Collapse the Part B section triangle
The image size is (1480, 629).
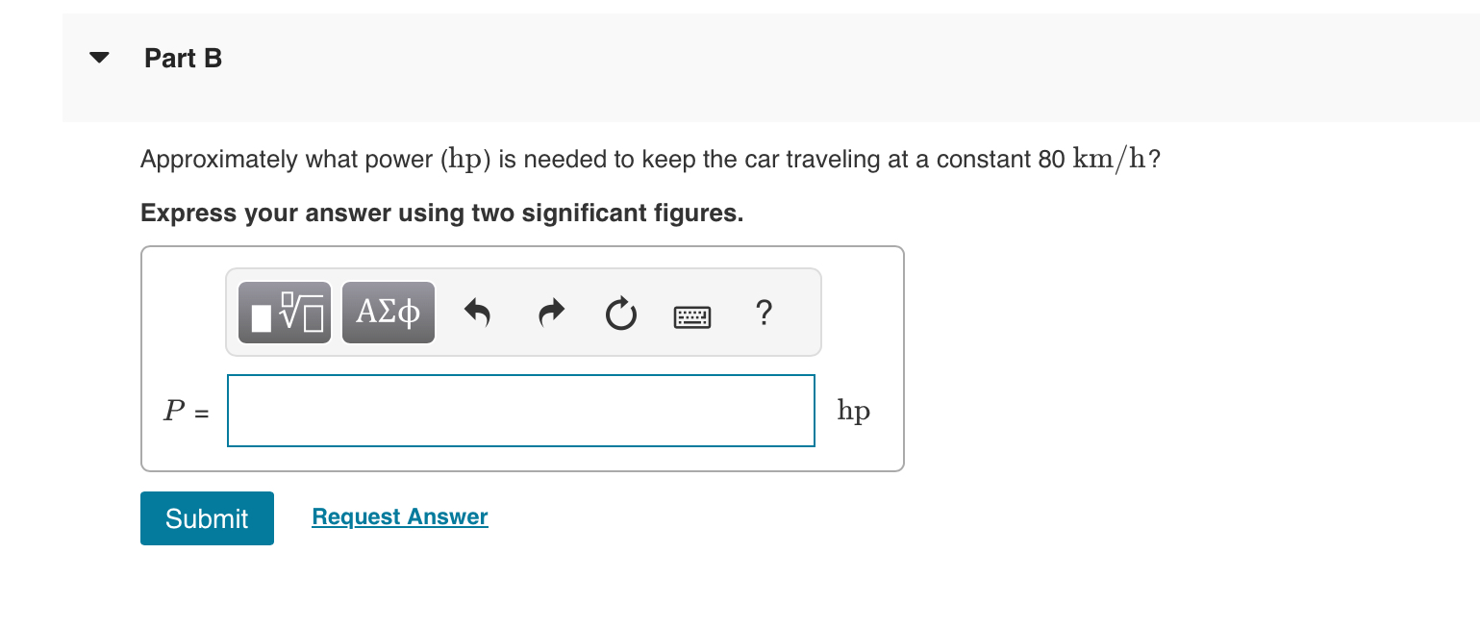(99, 58)
